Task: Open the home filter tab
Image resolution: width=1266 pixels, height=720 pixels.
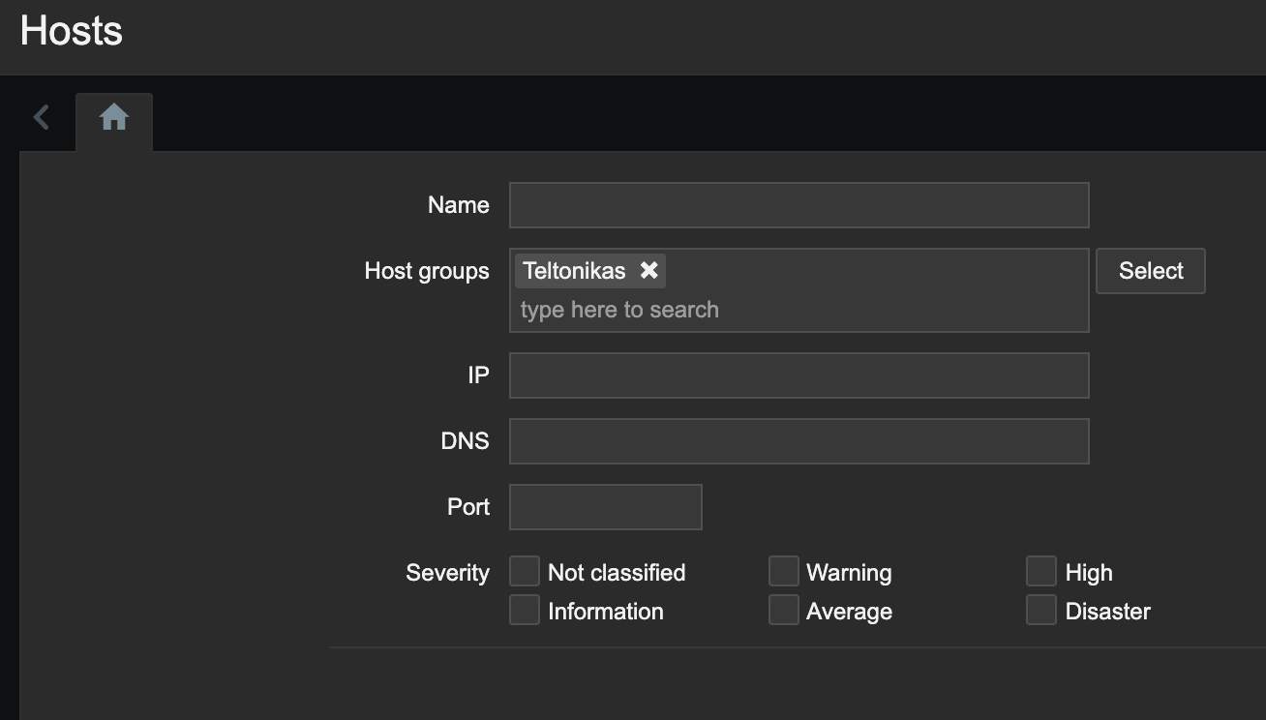Action: (x=114, y=119)
